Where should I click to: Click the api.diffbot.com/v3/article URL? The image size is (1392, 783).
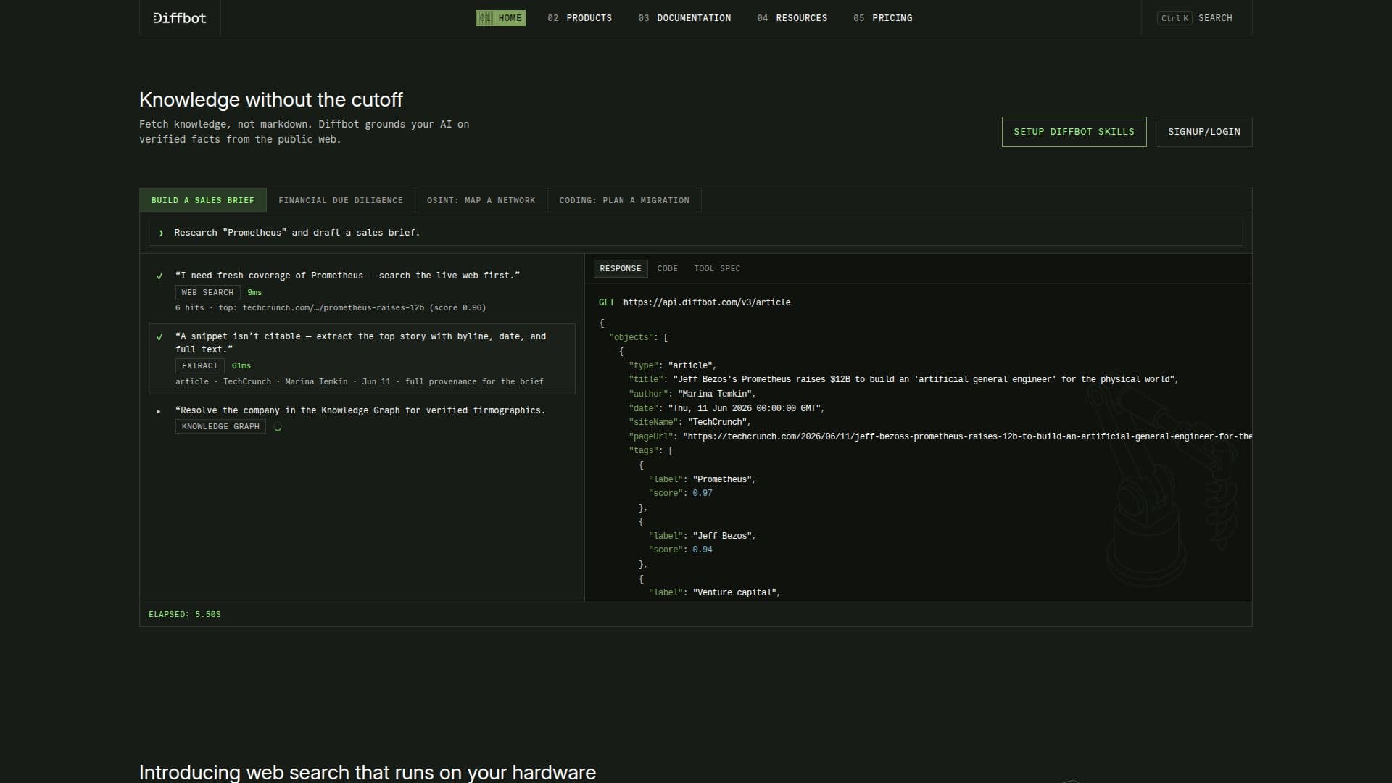click(707, 302)
